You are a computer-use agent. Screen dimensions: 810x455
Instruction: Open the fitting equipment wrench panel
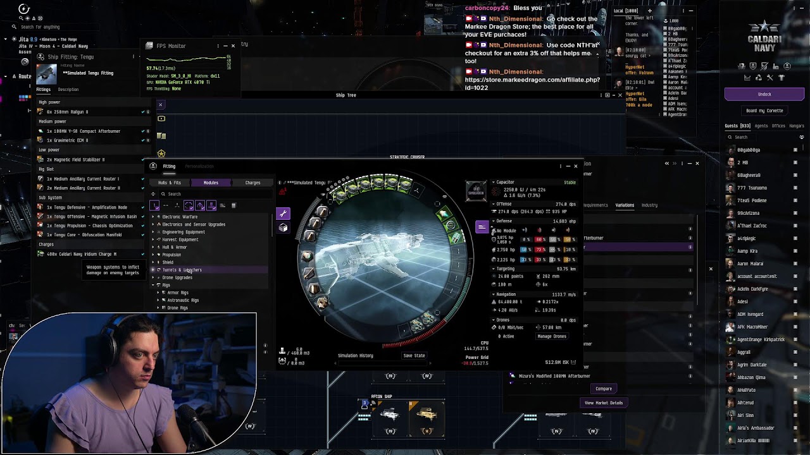283,214
